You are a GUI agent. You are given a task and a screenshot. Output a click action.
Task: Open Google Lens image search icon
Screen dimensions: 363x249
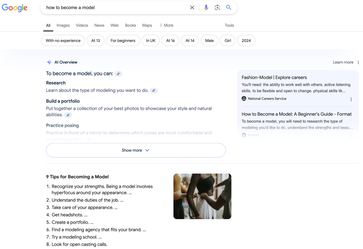pos(217,7)
